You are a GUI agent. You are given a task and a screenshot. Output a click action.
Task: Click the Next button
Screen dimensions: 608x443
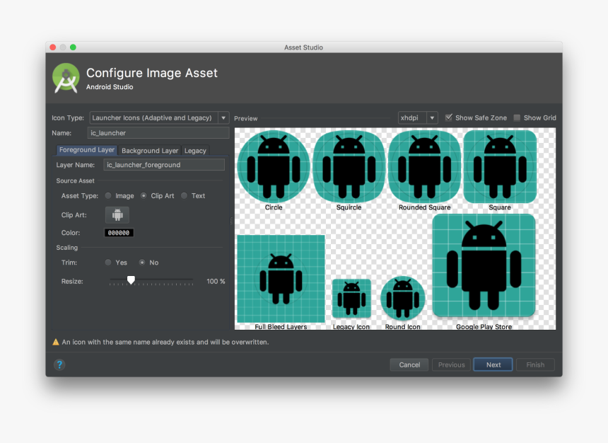tap(493, 364)
